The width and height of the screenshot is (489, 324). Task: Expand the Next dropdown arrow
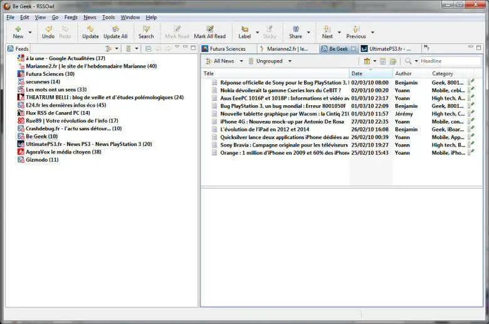point(339,32)
